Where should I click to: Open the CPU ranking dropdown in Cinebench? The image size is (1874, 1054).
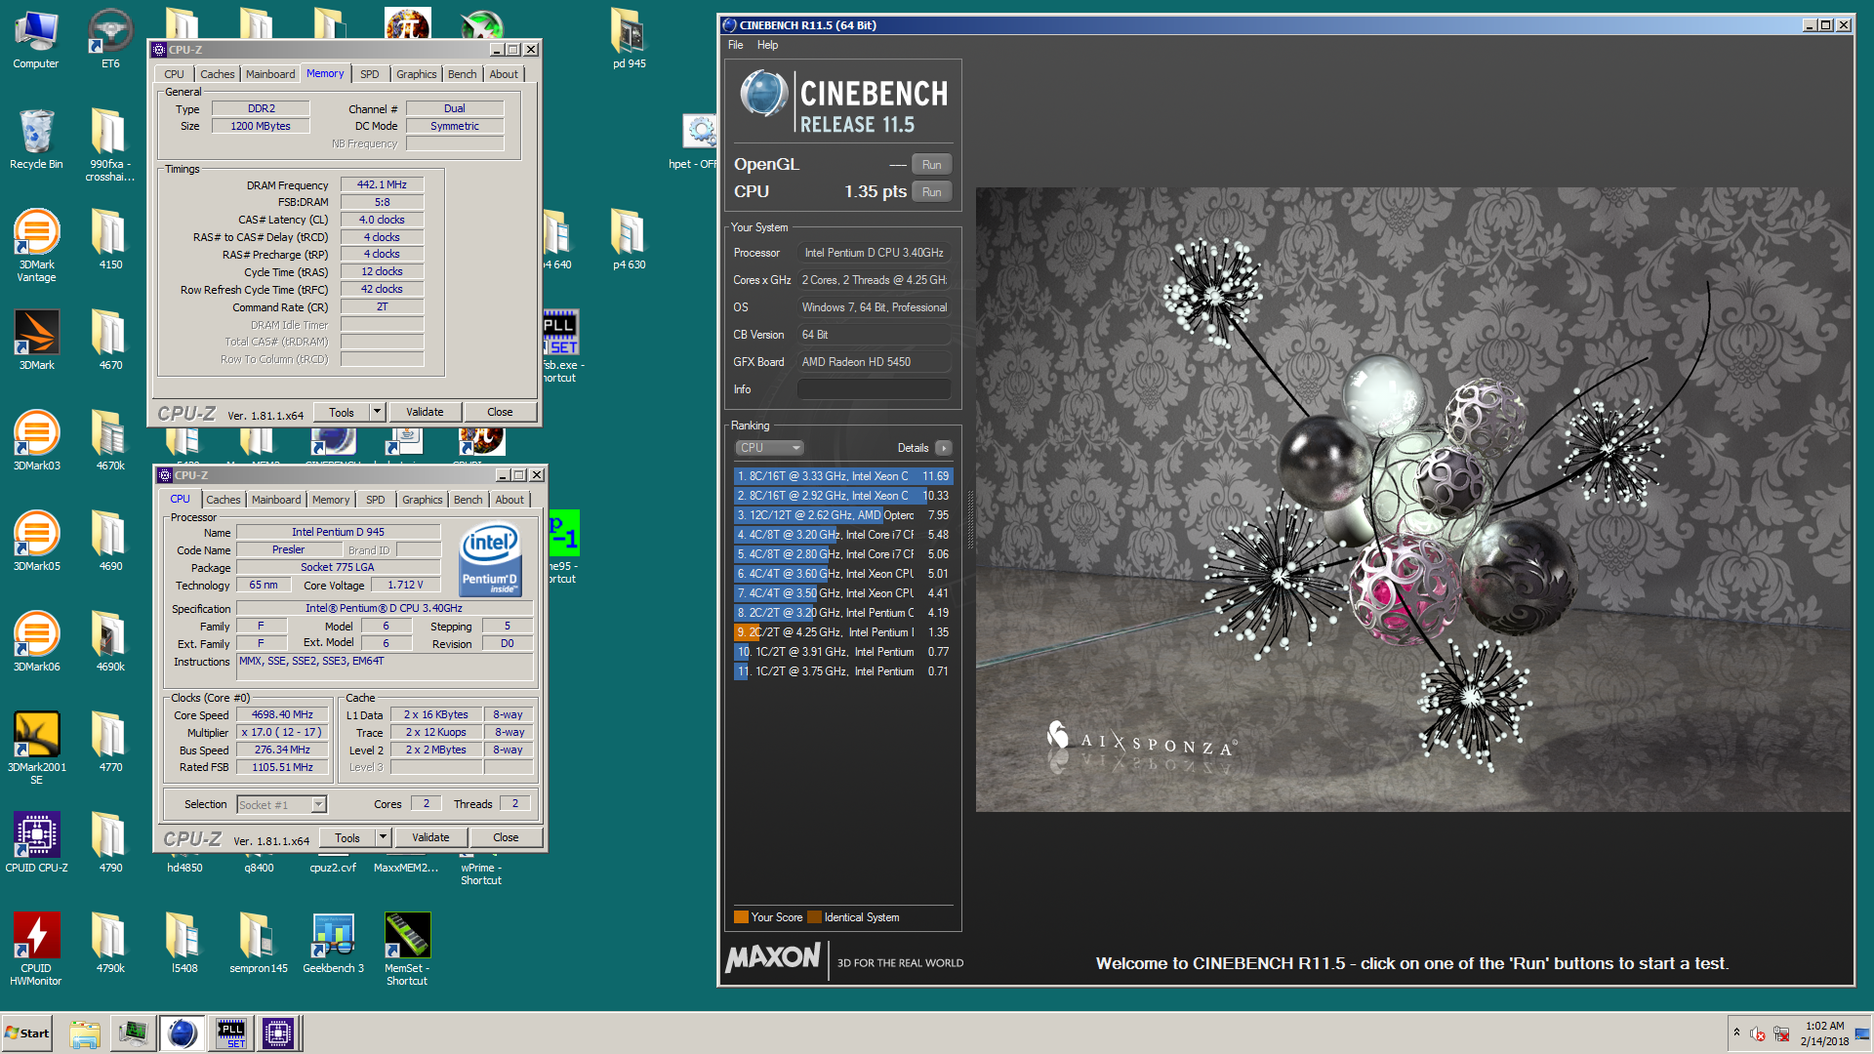coord(769,448)
